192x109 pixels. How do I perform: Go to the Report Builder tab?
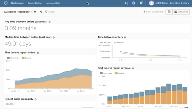[x=35, y=3]
